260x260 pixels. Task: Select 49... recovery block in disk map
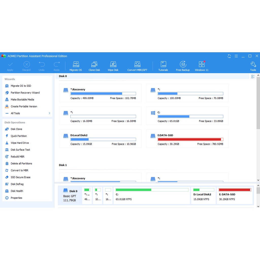(87, 195)
